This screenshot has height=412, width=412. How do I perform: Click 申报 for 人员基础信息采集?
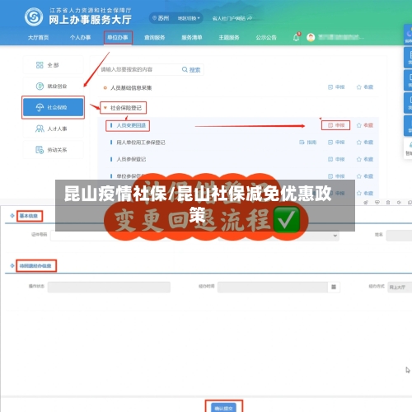336,87
